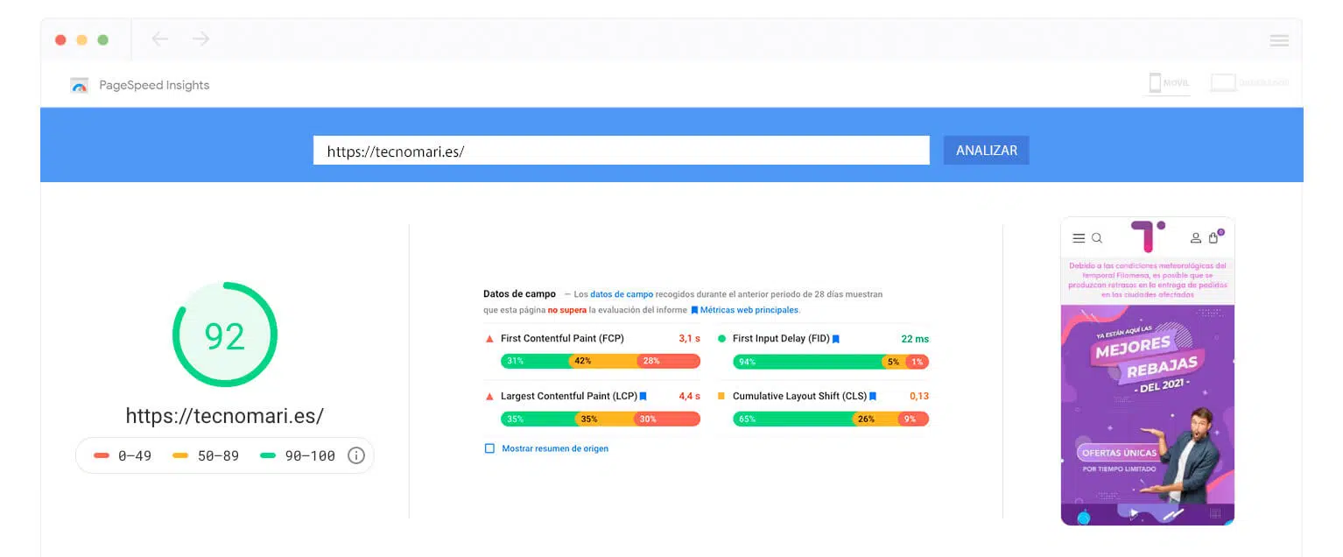This screenshot has width=1343, height=557.
Task: Switch to the desktop (Ordenador) tab
Action: [1250, 83]
